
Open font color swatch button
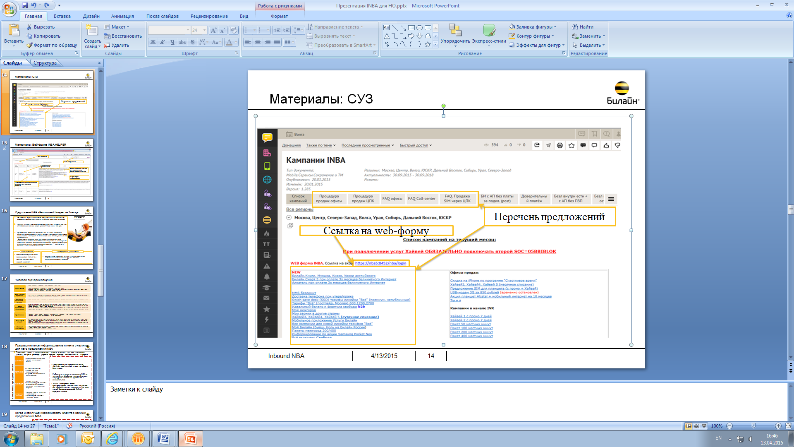click(x=230, y=42)
